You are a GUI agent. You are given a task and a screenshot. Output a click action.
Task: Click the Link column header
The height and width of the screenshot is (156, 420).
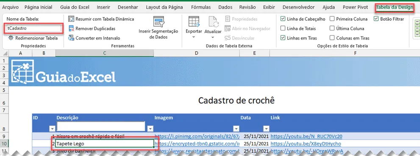click(x=275, y=118)
